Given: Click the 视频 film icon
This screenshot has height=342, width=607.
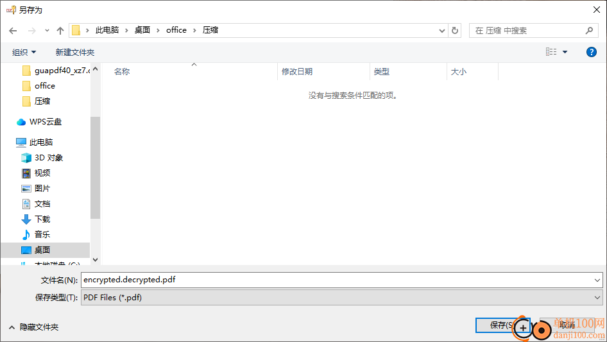Looking at the screenshot, I should pyautogui.click(x=26, y=173).
